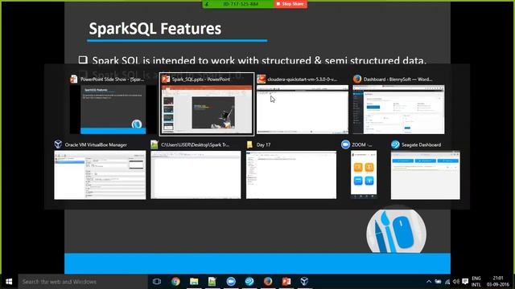The height and width of the screenshot is (289, 515).
Task: Click the Firefox icon beside Dashboard title
Action: click(x=357, y=79)
